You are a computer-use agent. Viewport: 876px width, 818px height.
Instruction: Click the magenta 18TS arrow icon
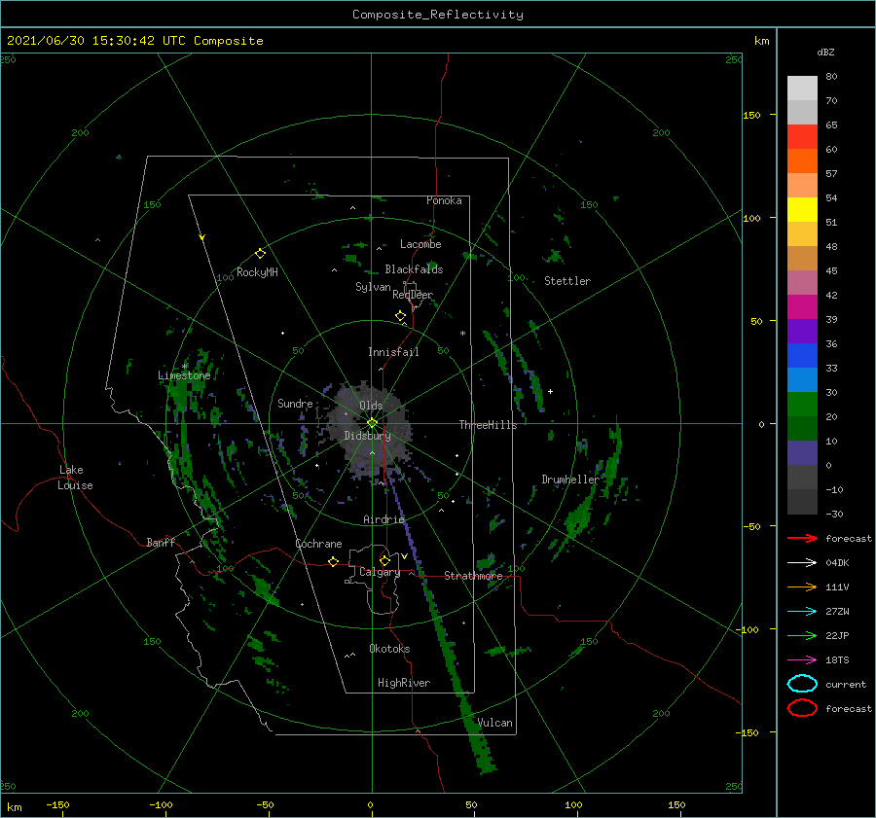pyautogui.click(x=802, y=660)
